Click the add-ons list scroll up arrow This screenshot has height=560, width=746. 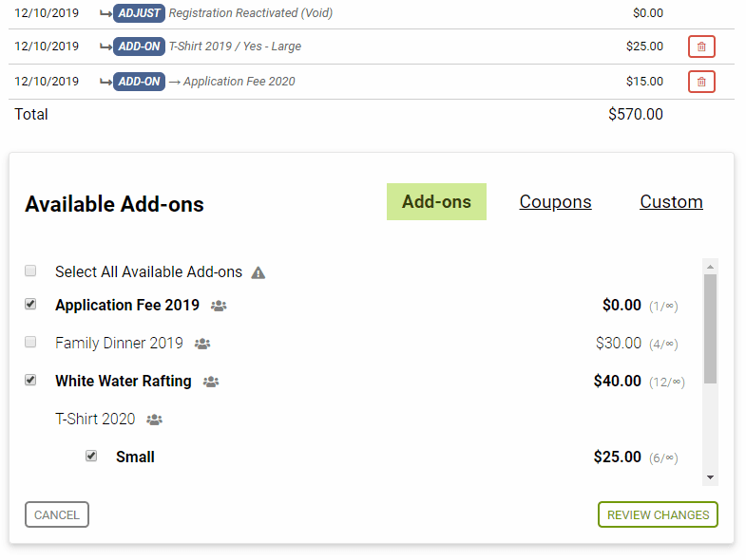(710, 267)
